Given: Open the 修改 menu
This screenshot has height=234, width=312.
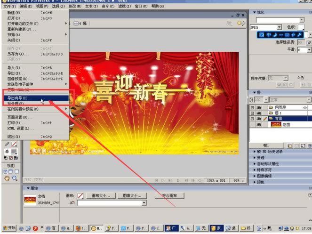Looking at the screenshot, I should 75,6.
